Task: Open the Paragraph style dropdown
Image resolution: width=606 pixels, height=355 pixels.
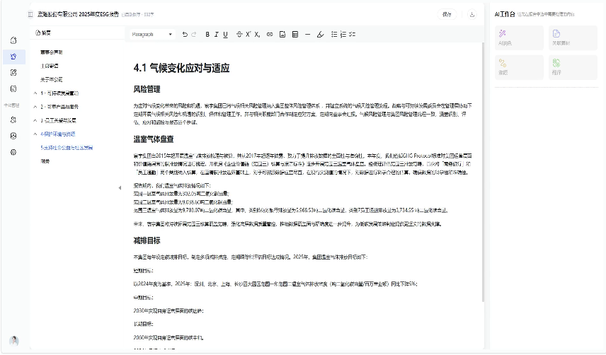Action: [x=152, y=35]
